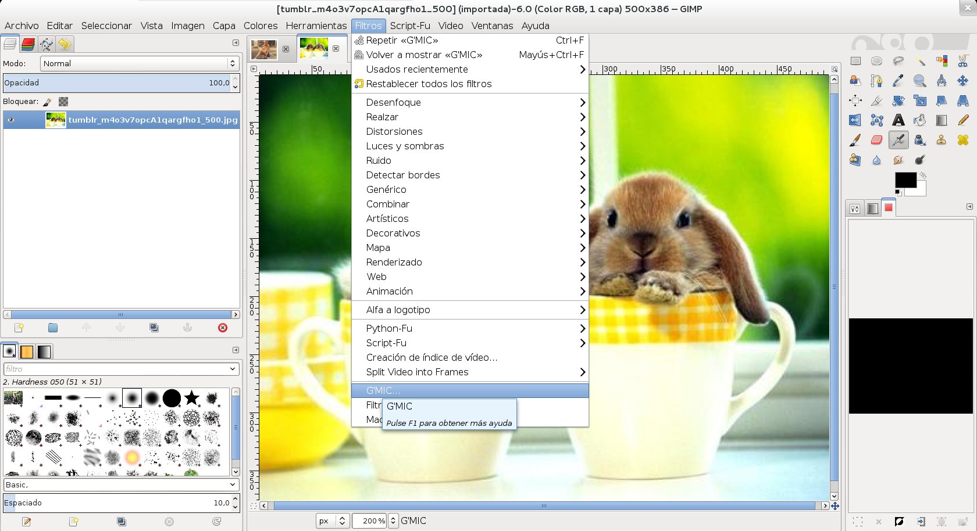Choose the Free Select lasso tool

point(898,61)
